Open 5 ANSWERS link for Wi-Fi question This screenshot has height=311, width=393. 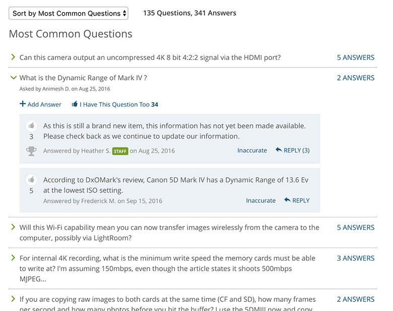(355, 227)
